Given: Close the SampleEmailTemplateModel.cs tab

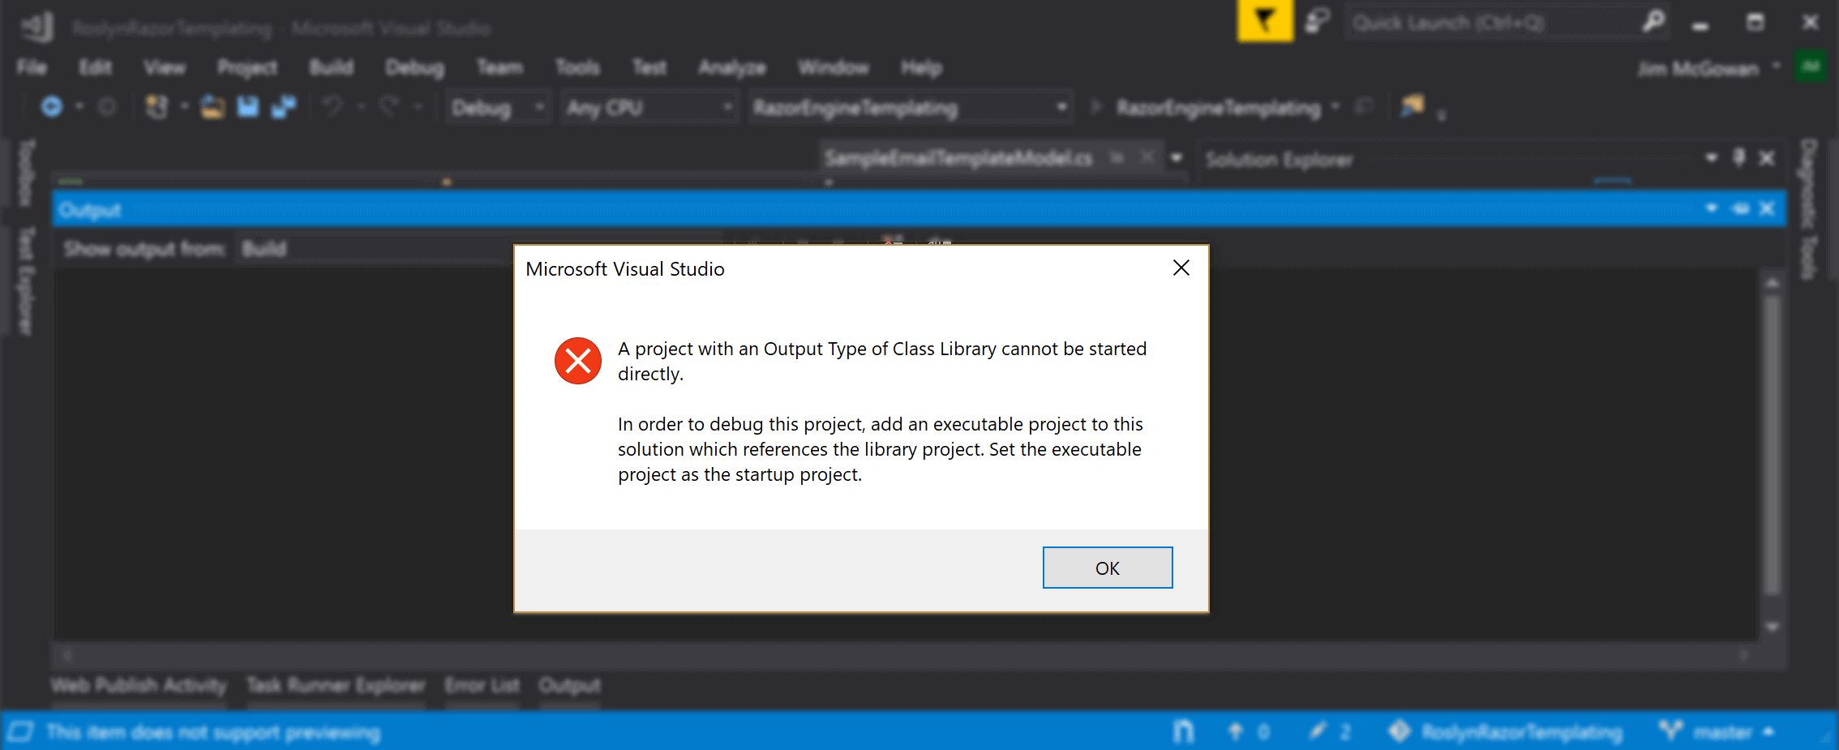Looking at the screenshot, I should coord(1147,157).
